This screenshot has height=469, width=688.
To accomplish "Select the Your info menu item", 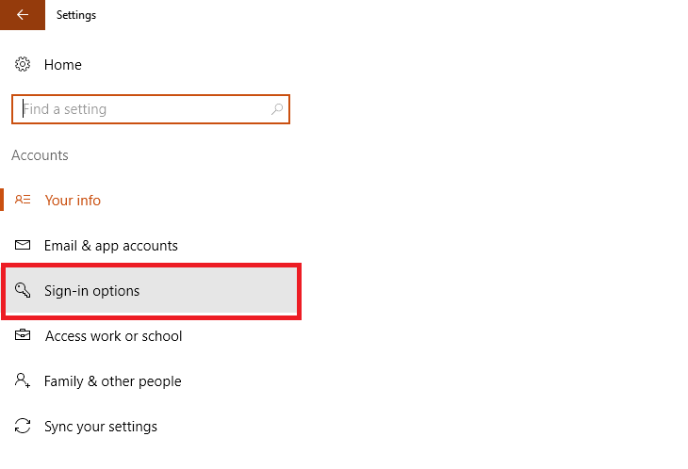I will (73, 201).
